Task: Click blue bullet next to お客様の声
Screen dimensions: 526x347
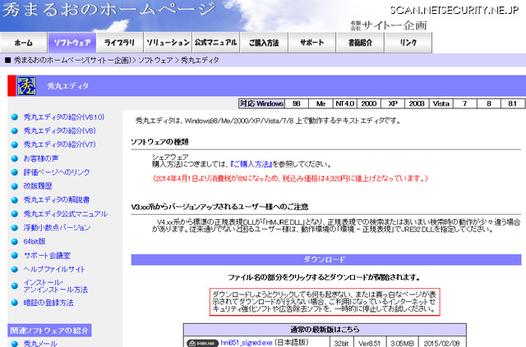Action: [x=15, y=158]
